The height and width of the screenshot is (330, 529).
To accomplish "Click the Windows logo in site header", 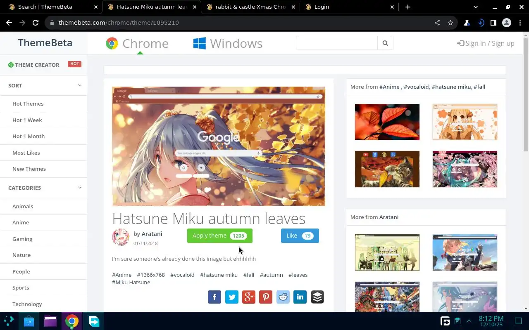I will tap(200, 43).
